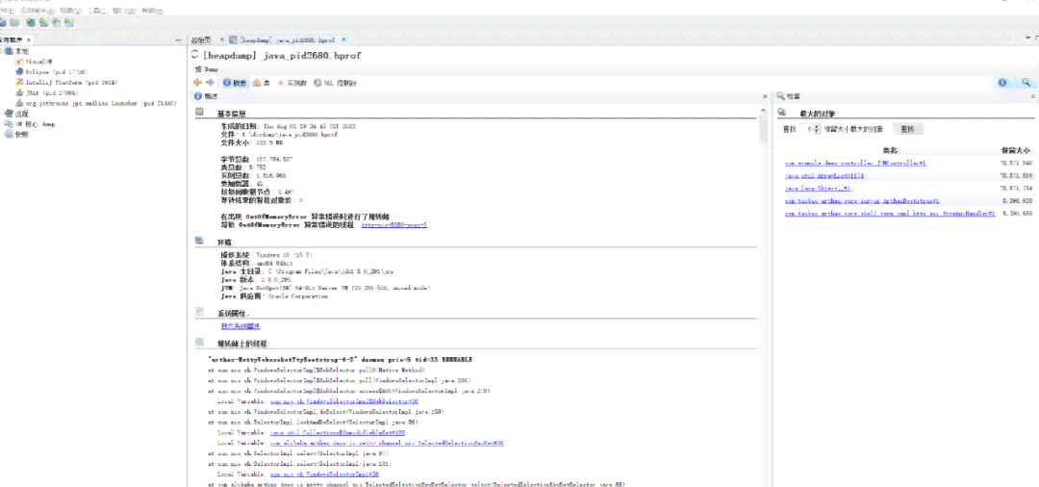The width and height of the screenshot is (1039, 487).
Task: Open the Applications (应用程序) menu
Action: pos(37,11)
